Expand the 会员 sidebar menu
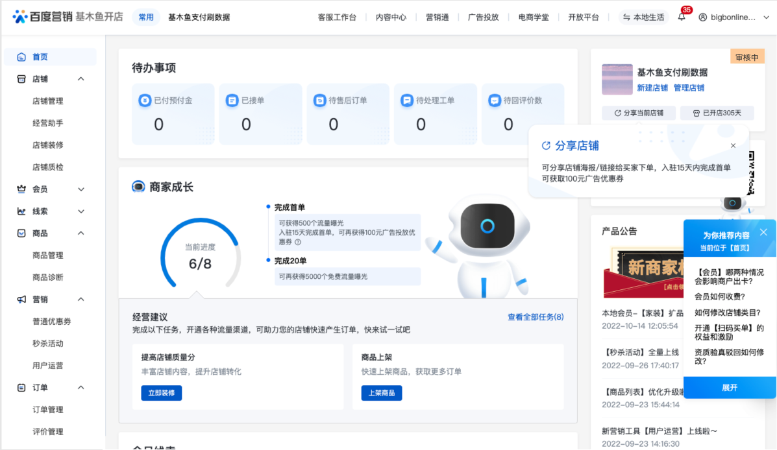 coord(81,189)
